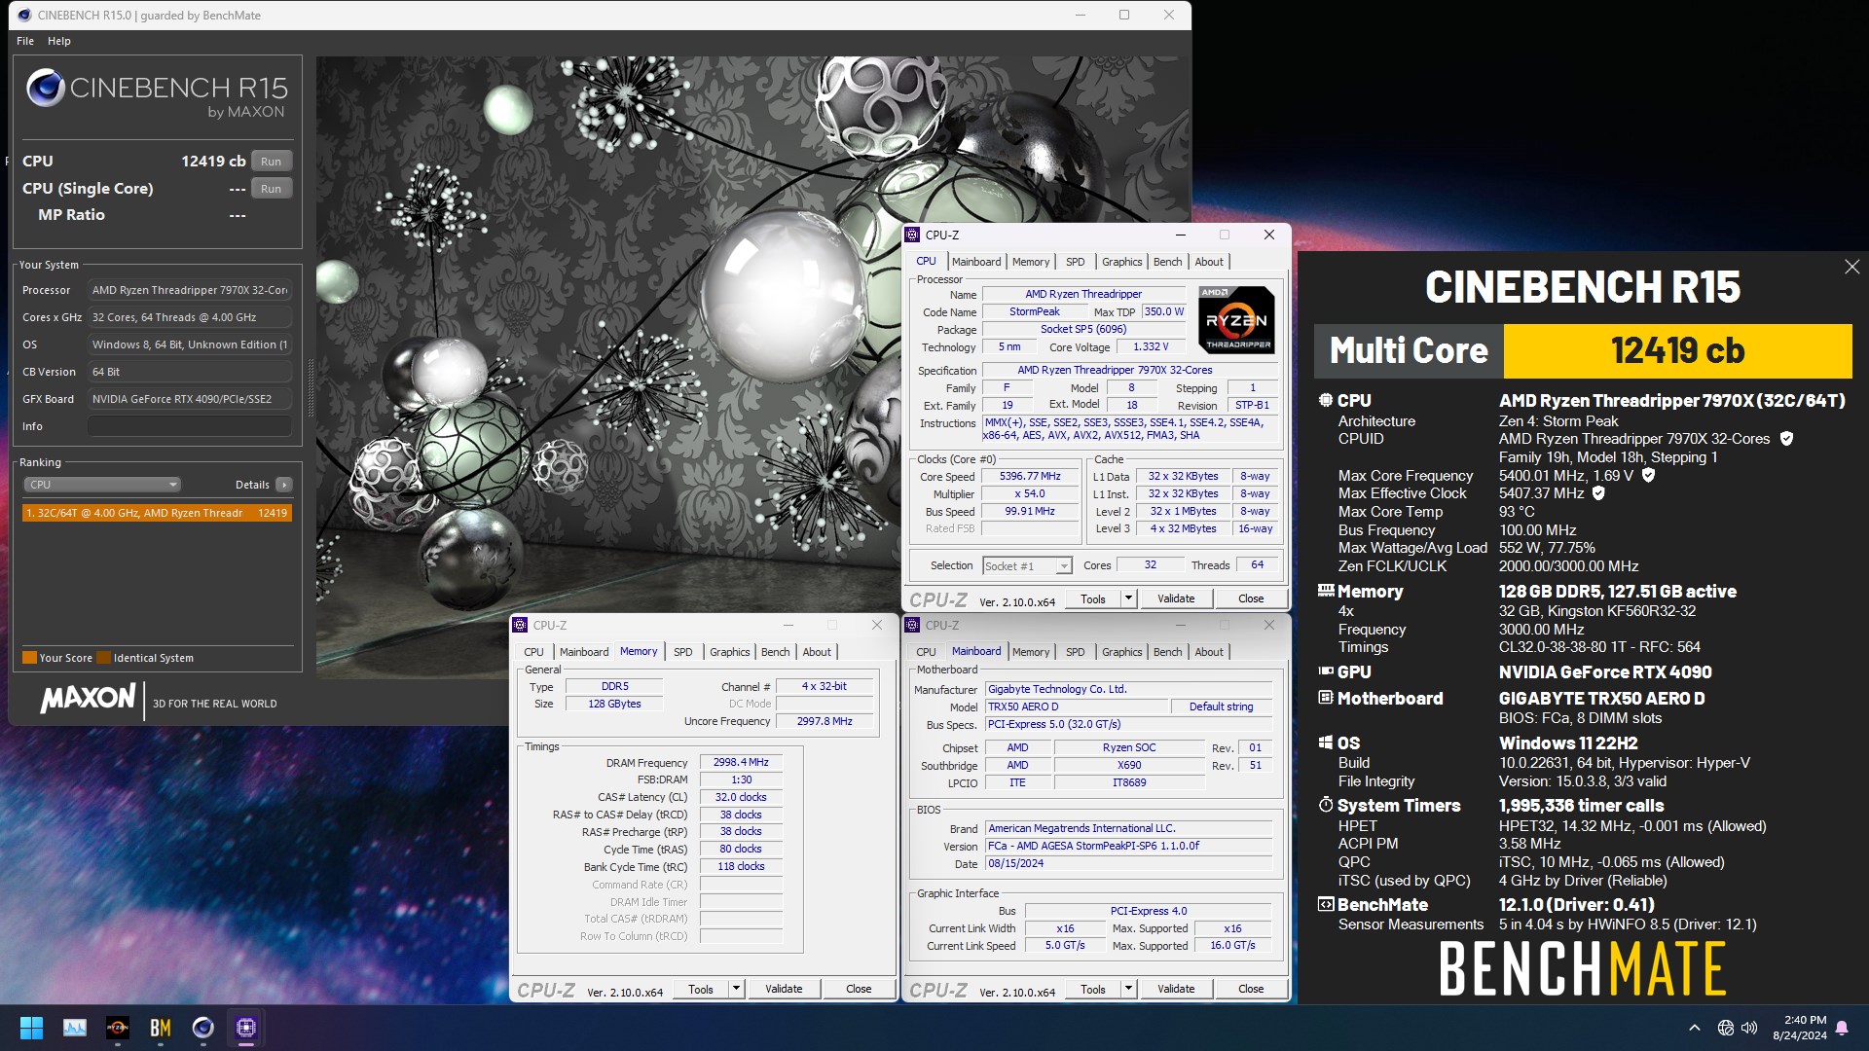Click the CPU-Z Memory window title icon
The height and width of the screenshot is (1051, 1869).
coord(520,625)
